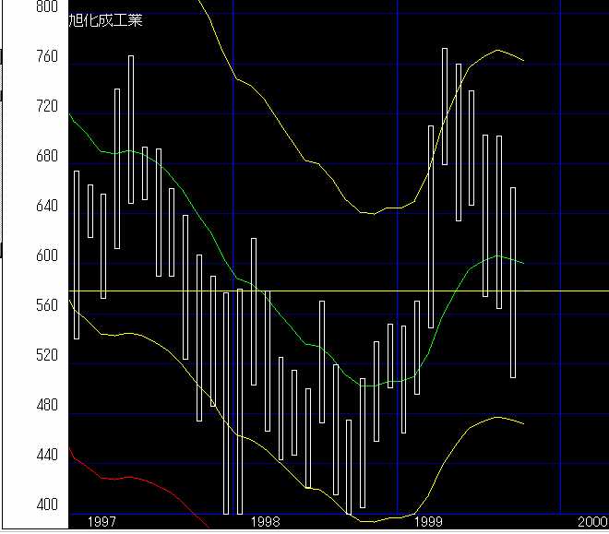Screen dimensions: 609x534
Task: Click the 1999 candlestick with the highest peak
Action: click(x=445, y=106)
